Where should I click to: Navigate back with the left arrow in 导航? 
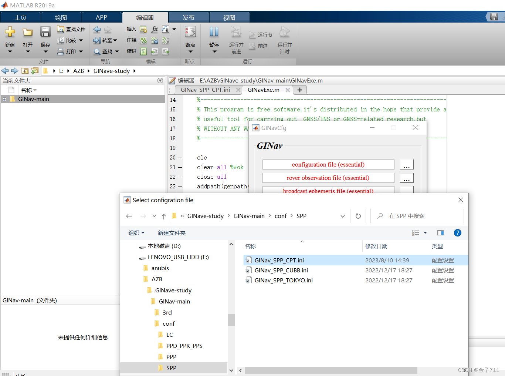97,29
